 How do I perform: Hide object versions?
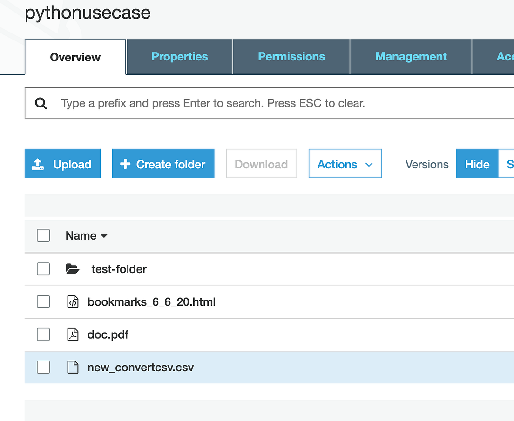477,163
